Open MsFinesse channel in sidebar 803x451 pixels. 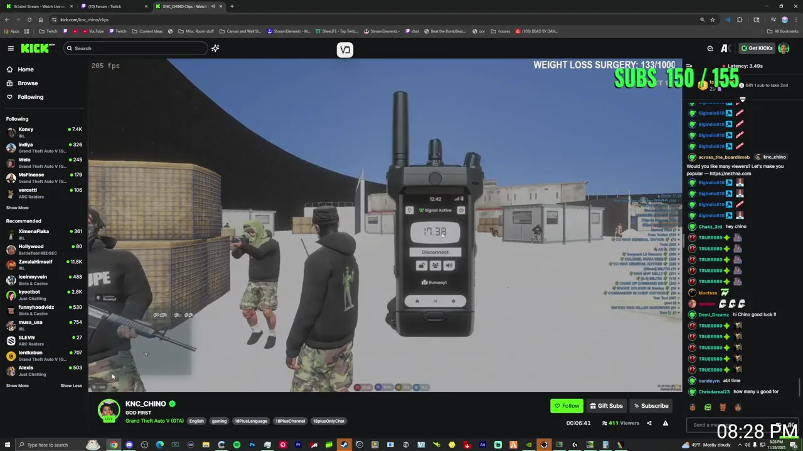coord(44,178)
